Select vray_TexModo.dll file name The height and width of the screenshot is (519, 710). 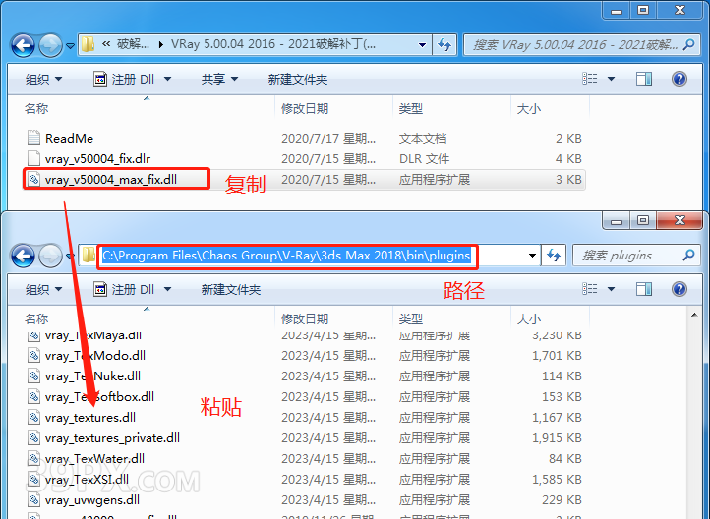[x=95, y=356]
